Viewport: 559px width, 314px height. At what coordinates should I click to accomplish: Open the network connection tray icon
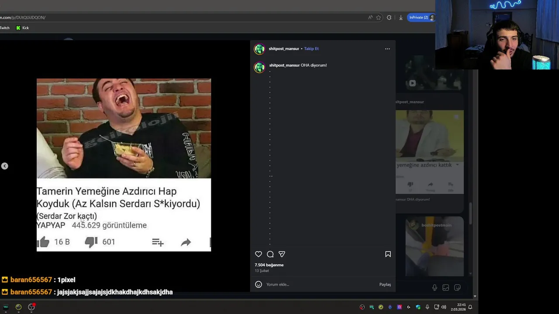[x=437, y=307]
